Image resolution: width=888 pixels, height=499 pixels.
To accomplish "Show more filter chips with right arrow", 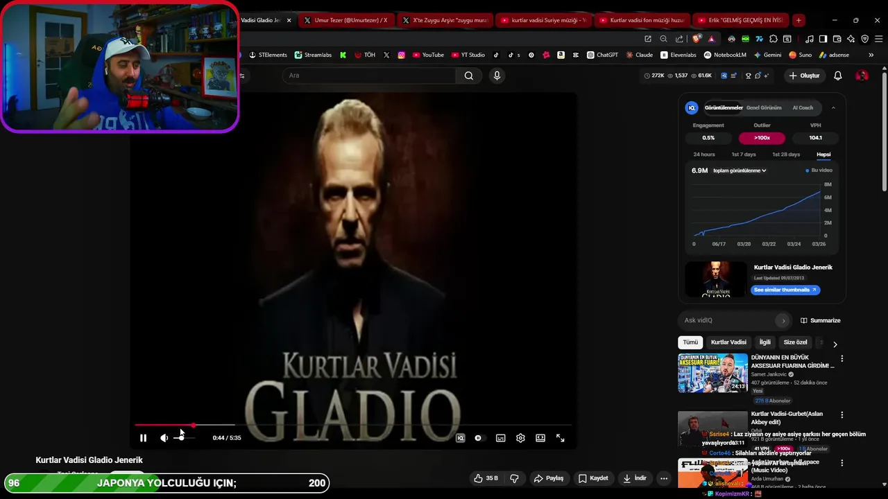I will [835, 344].
